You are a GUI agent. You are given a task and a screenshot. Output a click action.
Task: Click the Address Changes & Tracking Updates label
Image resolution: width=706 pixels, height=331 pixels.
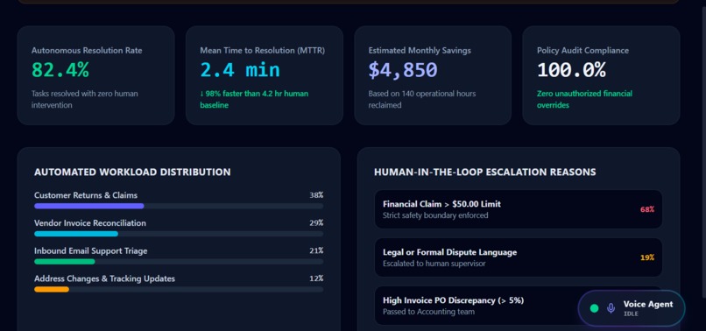click(104, 278)
